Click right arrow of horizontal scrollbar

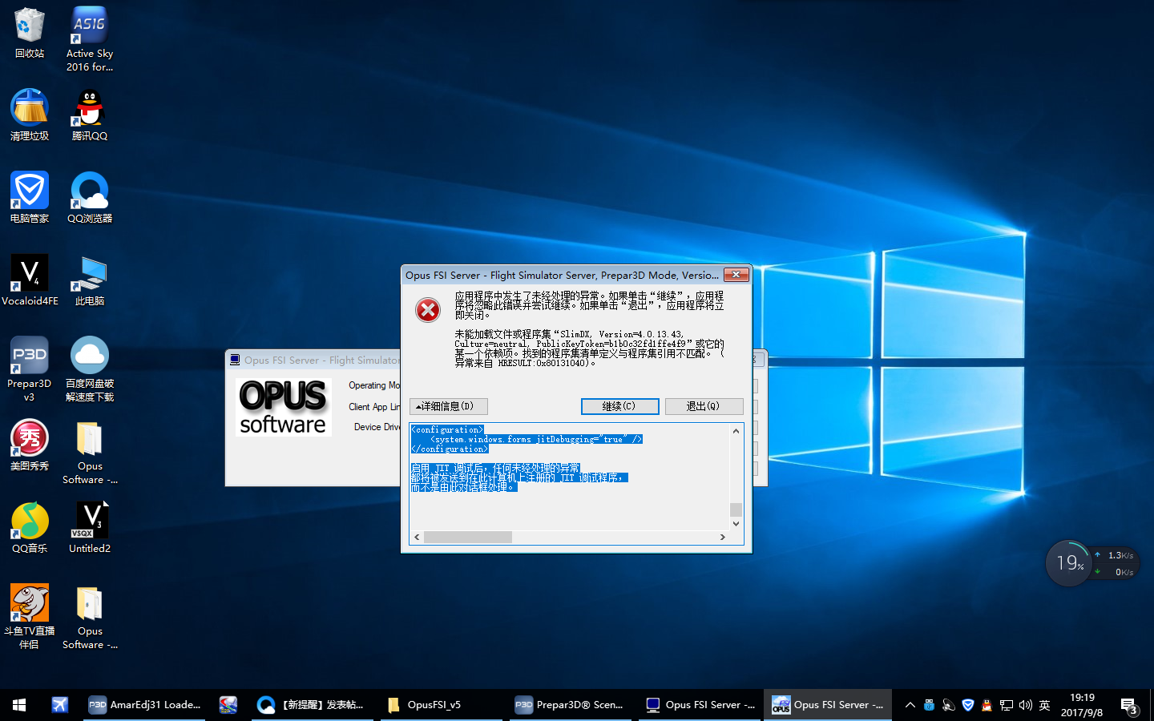click(722, 537)
